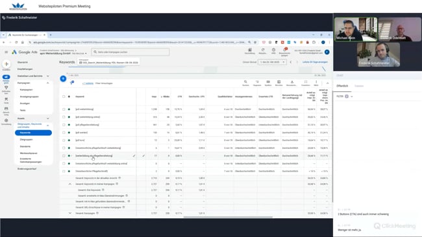Open Änderungsverlauf in the sidebar

pyautogui.click(x=27, y=169)
